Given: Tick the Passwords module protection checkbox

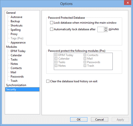Looking at the screenshot, I should click(x=85, y=62).
